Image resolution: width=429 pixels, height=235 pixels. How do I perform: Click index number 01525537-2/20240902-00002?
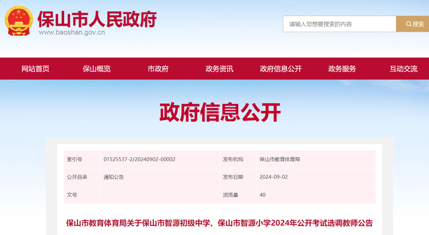(140, 159)
